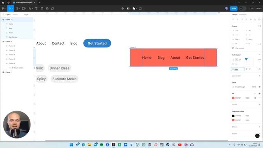Open the Figma main menu icon
263x148 pixels.
pyautogui.click(x=3, y=8)
